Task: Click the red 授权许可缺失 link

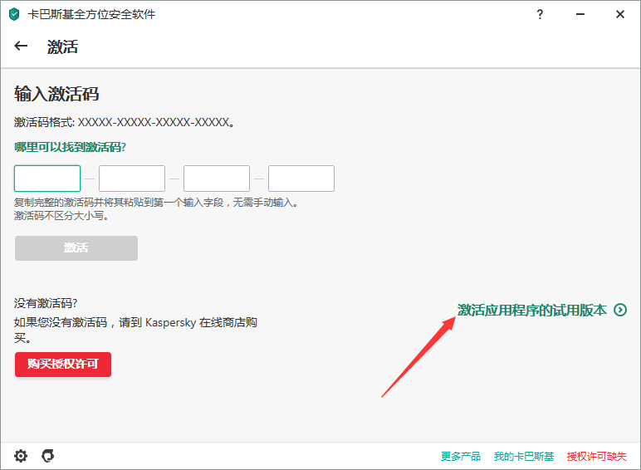Action: click(x=596, y=456)
